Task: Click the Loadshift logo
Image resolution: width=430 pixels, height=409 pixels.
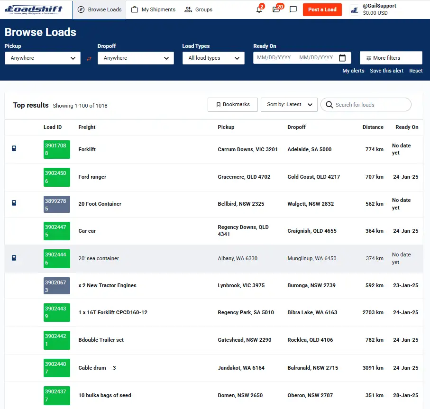Action: pos(34,9)
